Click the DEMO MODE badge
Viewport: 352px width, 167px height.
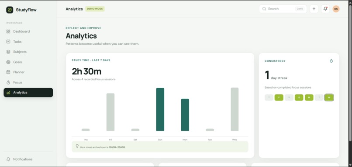[x=95, y=9]
